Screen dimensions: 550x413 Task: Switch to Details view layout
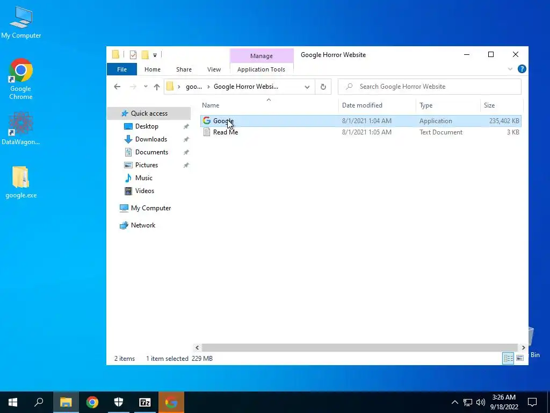click(x=508, y=358)
